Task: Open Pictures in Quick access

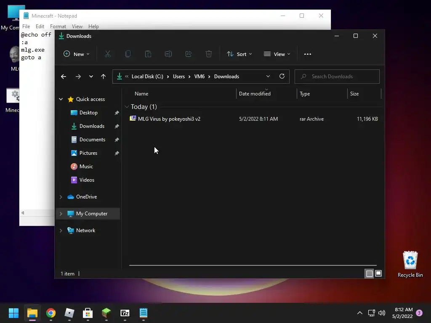Action: 88,153
